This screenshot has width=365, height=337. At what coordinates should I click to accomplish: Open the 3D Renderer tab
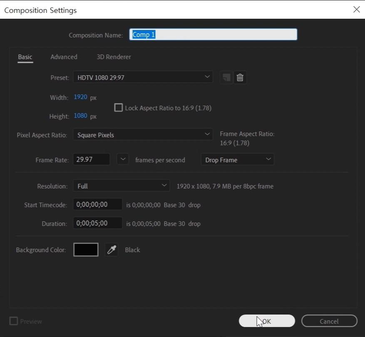114,57
